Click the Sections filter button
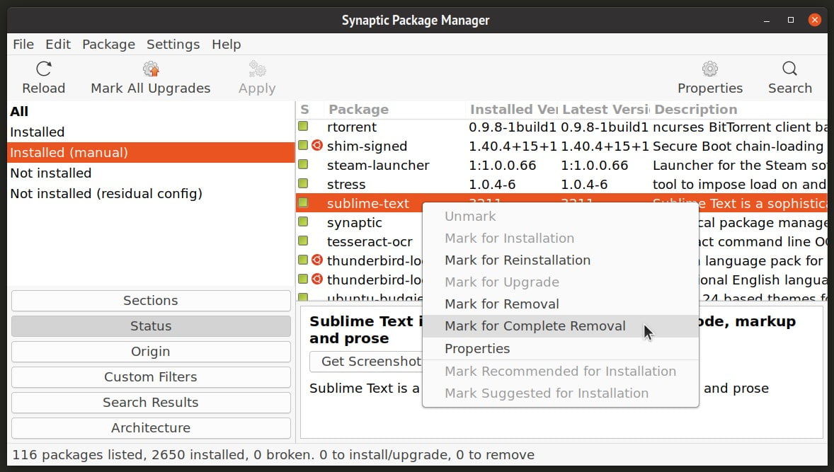This screenshot has height=472, width=834. click(151, 301)
